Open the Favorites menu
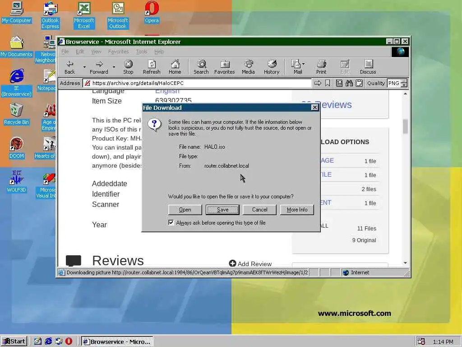462x347 pixels. [119, 52]
